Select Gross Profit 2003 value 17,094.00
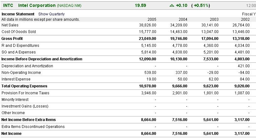Image resolution: width=256 pixels, height=138 pixels. coord(210,39)
